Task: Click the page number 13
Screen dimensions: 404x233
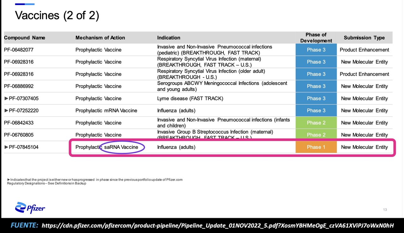Action: pos(385,210)
